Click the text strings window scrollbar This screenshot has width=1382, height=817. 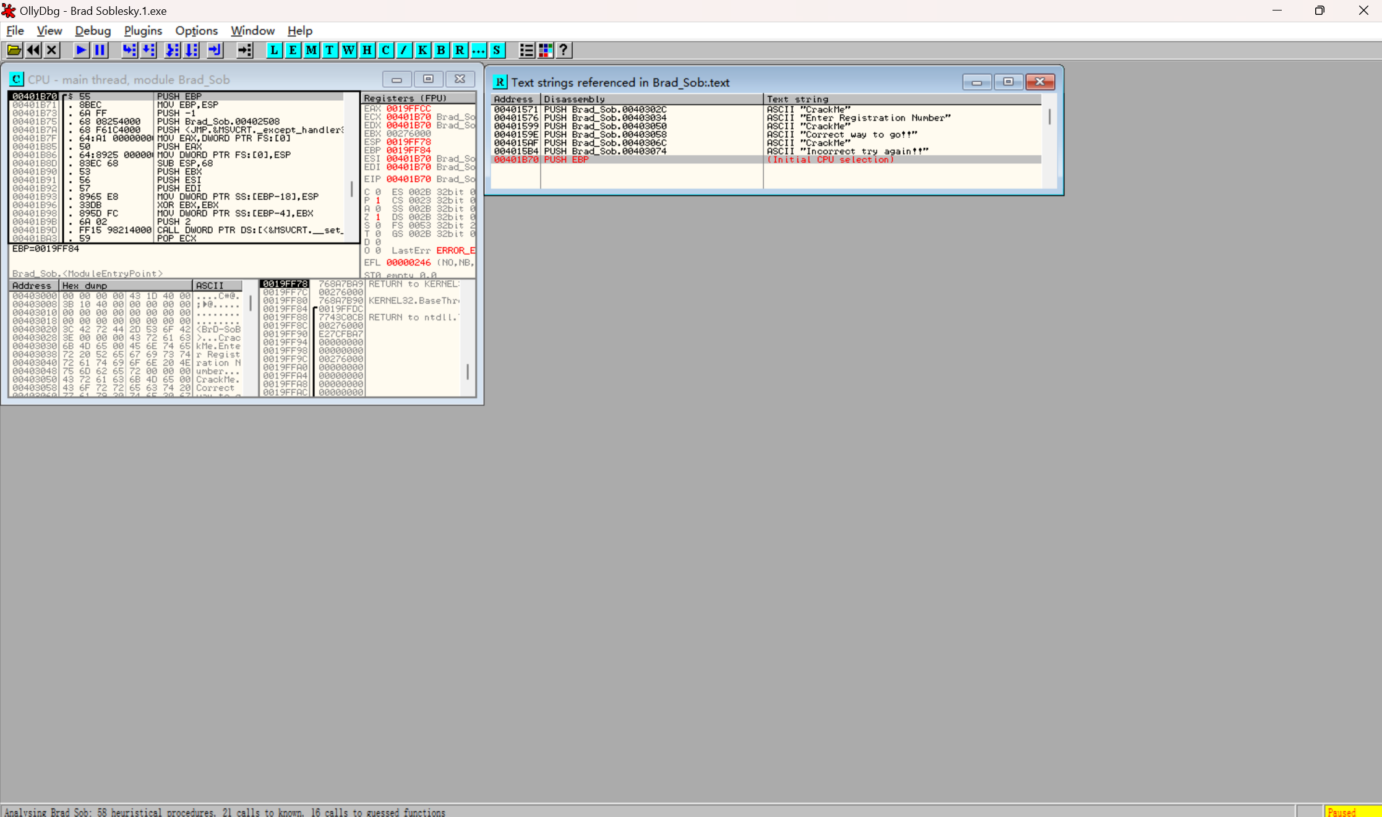pos(1049,116)
